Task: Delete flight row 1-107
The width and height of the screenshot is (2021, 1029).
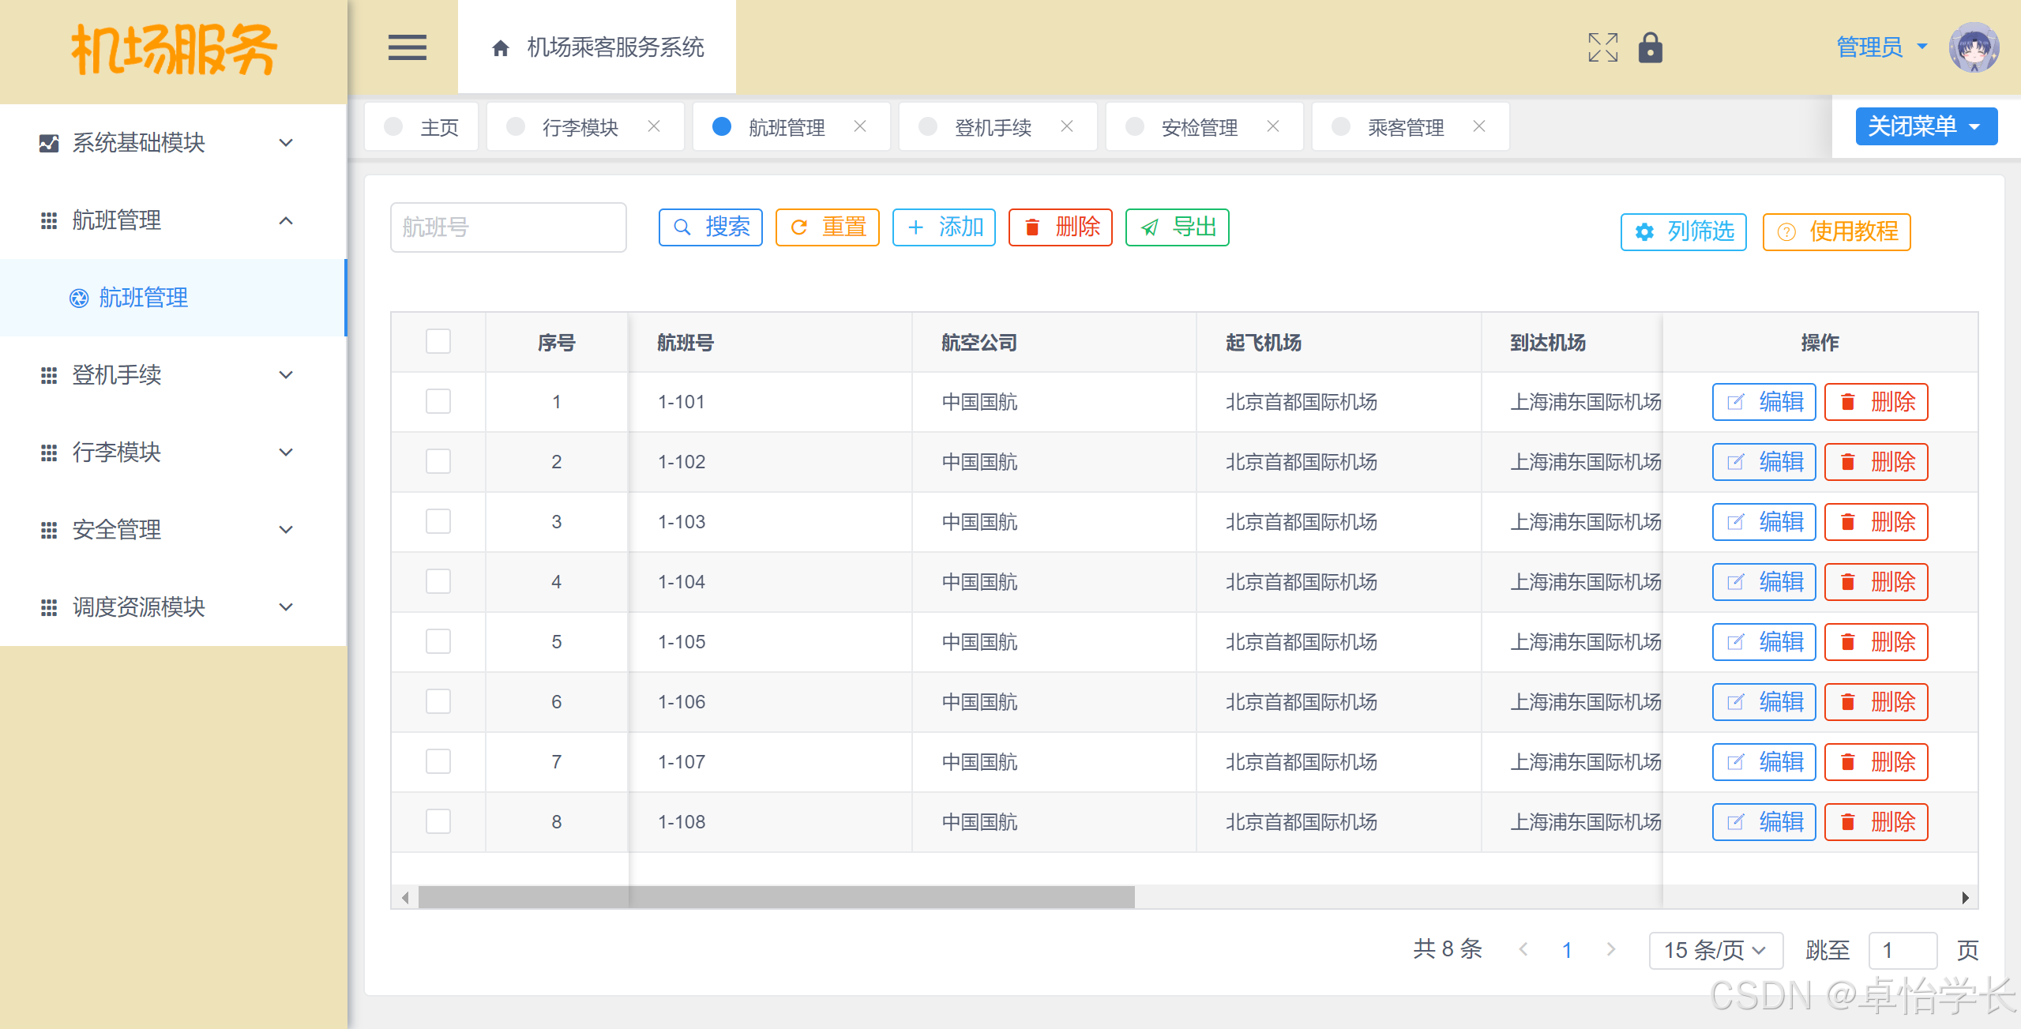Action: pyautogui.click(x=1876, y=762)
